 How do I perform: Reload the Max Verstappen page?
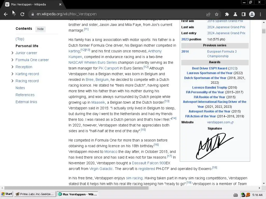(x=22, y=14)
